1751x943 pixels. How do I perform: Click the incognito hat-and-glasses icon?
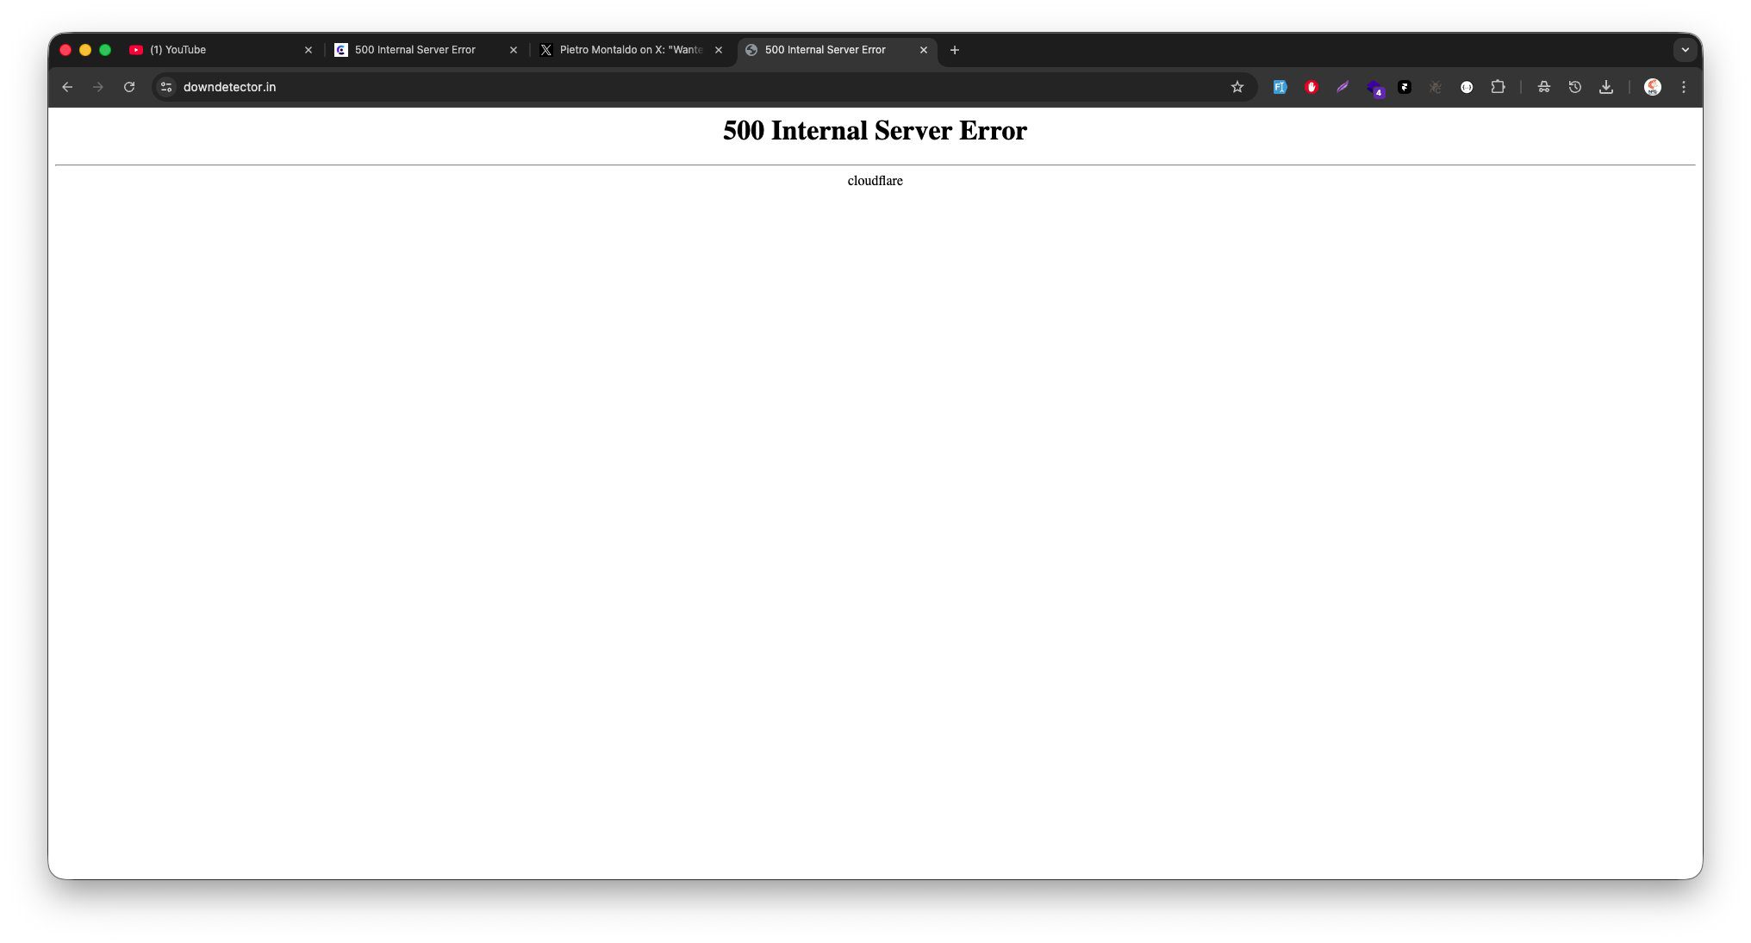point(1543,87)
